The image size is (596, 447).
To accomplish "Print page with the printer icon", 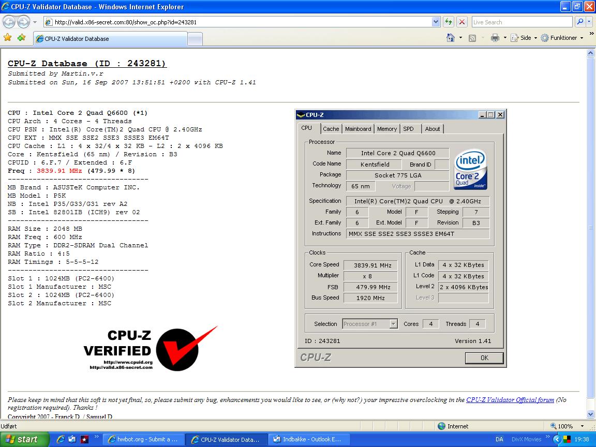I will click(x=495, y=38).
